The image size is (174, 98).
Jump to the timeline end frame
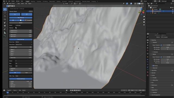80,90
